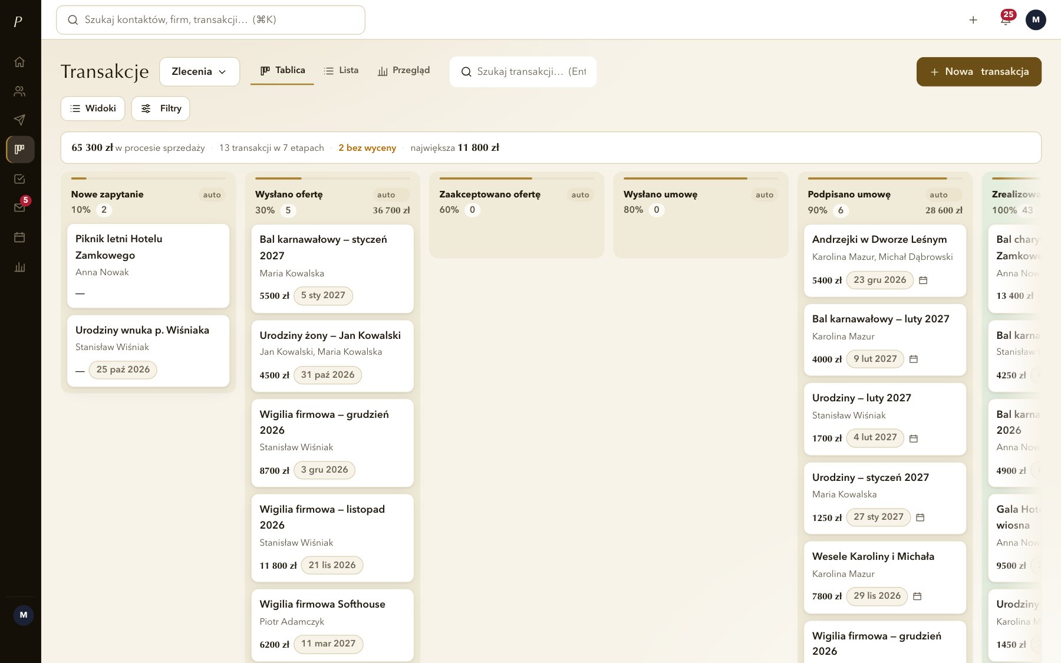Open the Urodziny wnuka p. Wiśniaka card
The image size is (1061, 663).
148,351
